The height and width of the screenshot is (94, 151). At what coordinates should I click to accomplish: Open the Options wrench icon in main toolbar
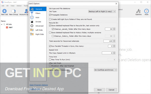coord(138,11)
